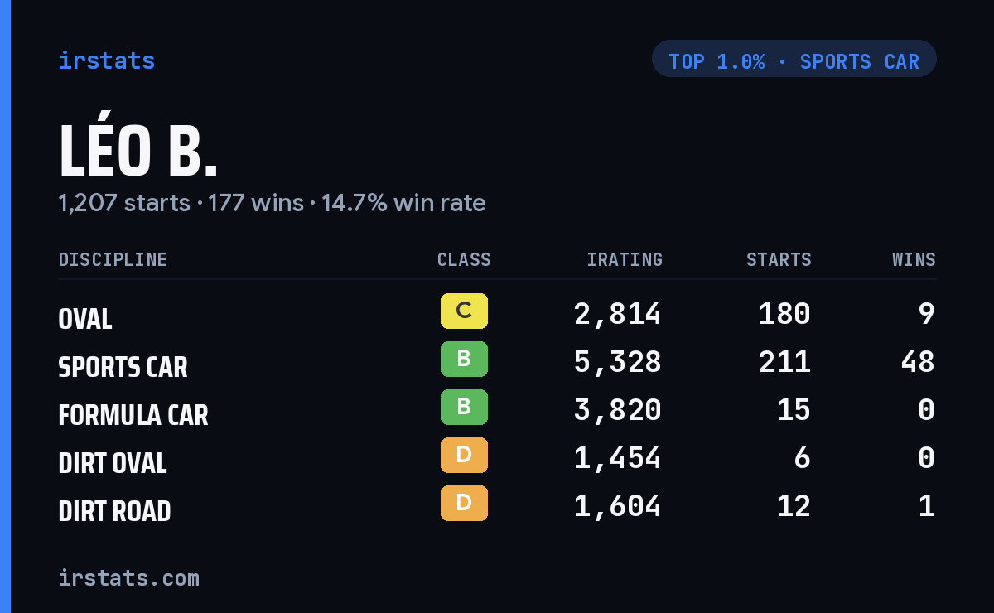This screenshot has height=613, width=994.
Task: Select the DIRT ROAD discipline row
Action: point(497,506)
